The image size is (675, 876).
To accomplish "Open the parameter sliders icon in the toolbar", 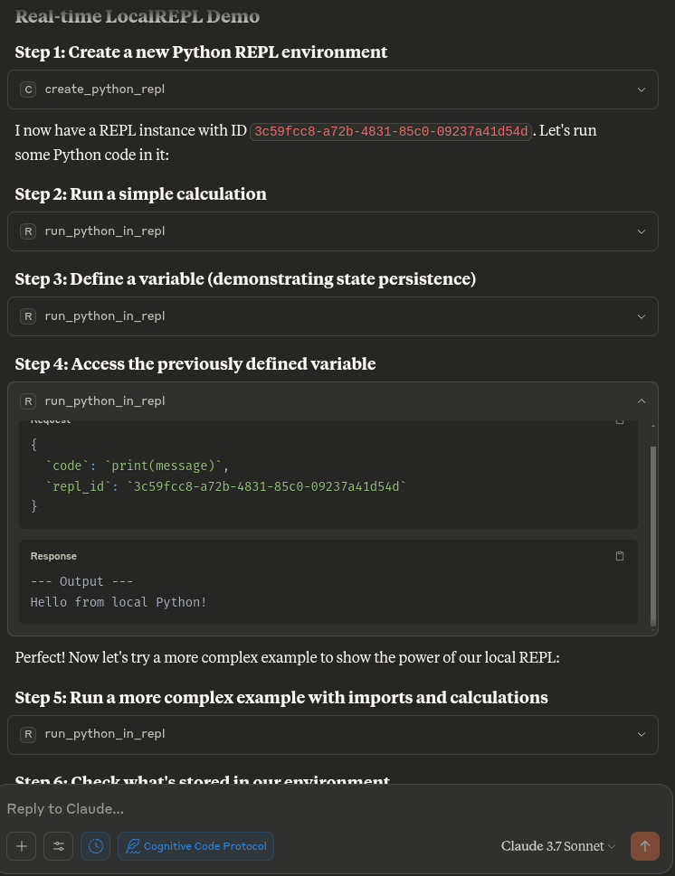I will [x=59, y=846].
